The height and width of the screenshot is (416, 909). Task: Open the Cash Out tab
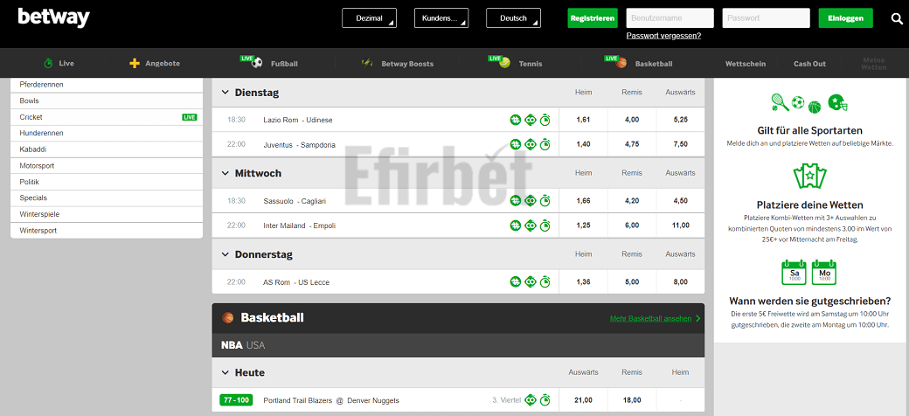(x=810, y=64)
